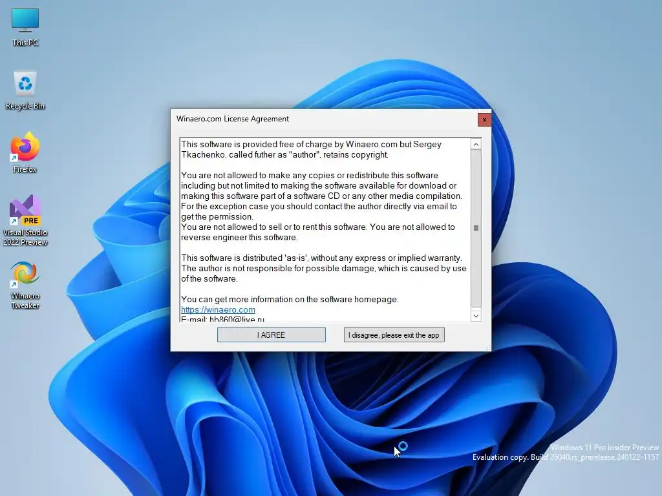Click the 'distributed as-is' warranty paragraph

[x=324, y=268]
